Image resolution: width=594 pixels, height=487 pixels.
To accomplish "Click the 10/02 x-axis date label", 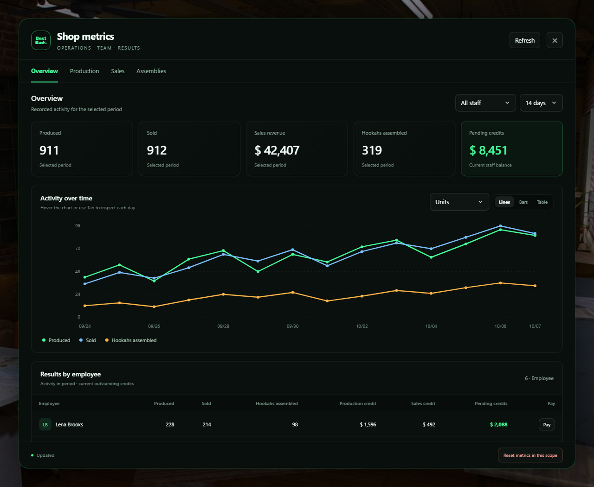I will click(x=362, y=327).
